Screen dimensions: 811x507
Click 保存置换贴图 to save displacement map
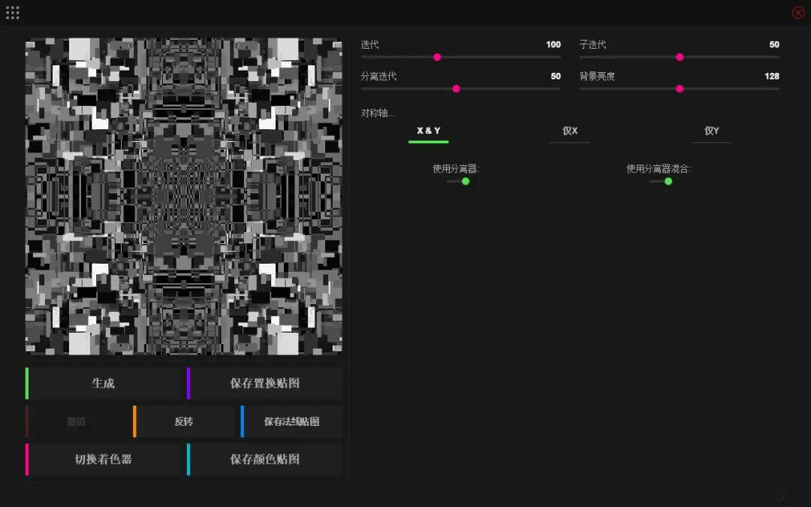click(267, 383)
